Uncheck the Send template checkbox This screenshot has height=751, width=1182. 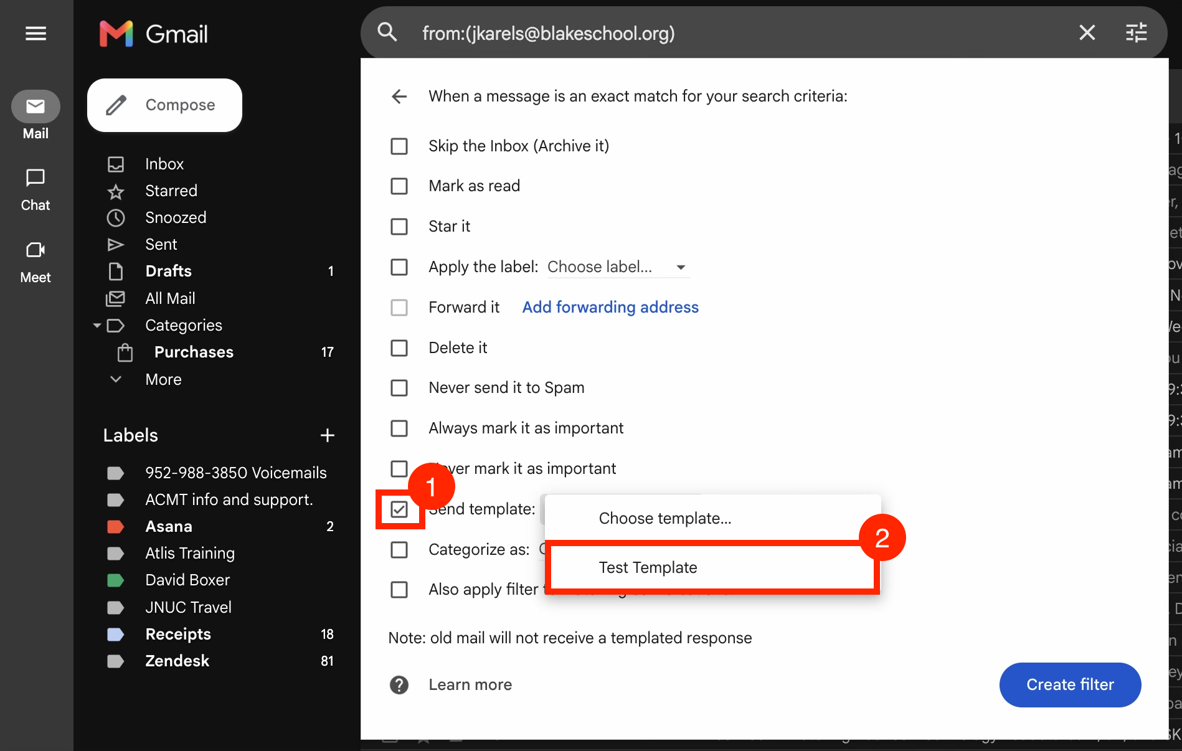point(399,509)
